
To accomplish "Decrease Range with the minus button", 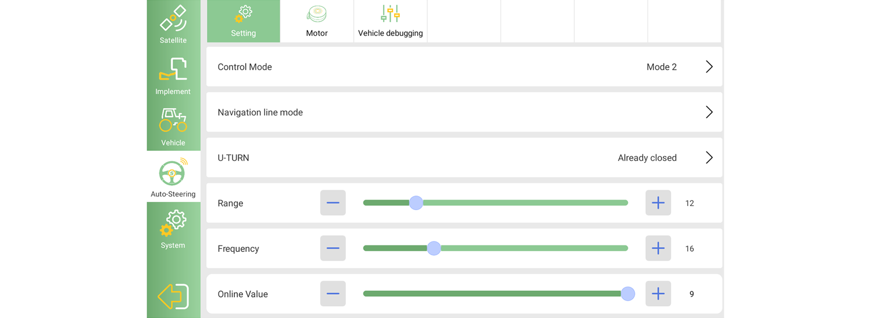I will coord(333,203).
